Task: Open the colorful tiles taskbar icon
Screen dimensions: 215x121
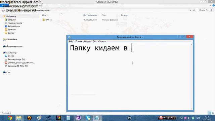Action: (58, 118)
